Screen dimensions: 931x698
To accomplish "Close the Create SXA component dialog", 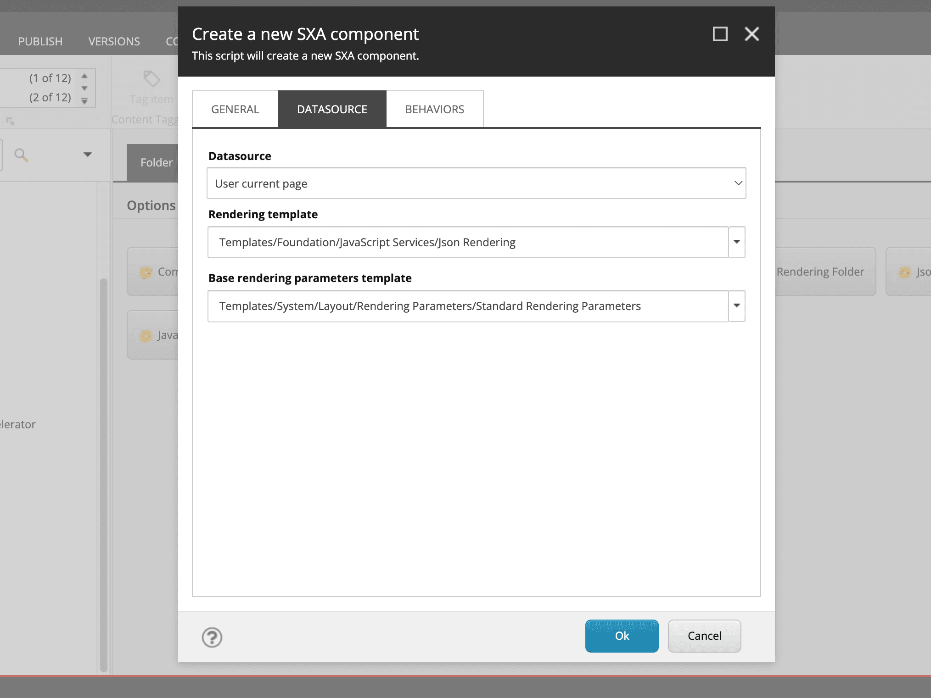I will coord(752,34).
